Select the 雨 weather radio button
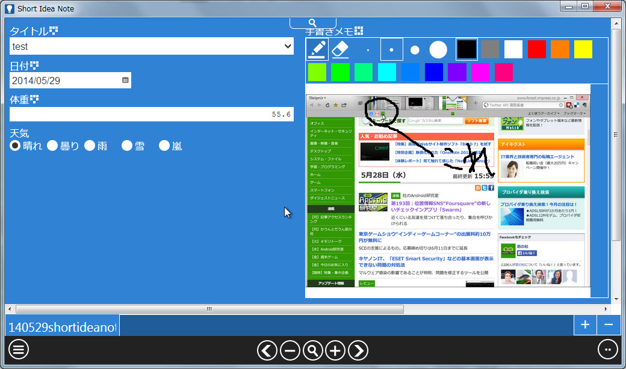The height and width of the screenshot is (369, 626). (x=90, y=145)
